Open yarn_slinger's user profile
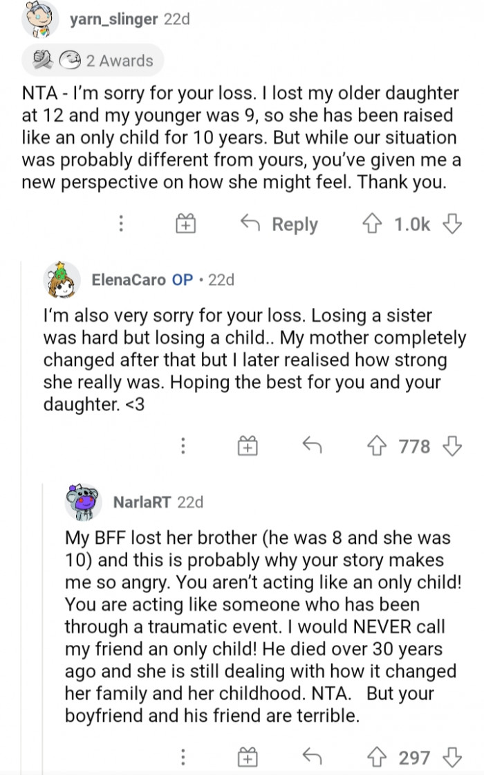 click(114, 20)
